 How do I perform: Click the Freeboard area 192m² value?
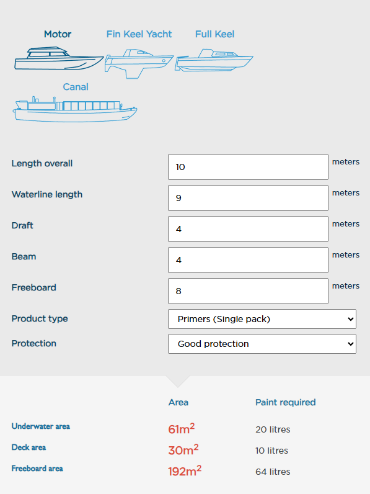(185, 471)
